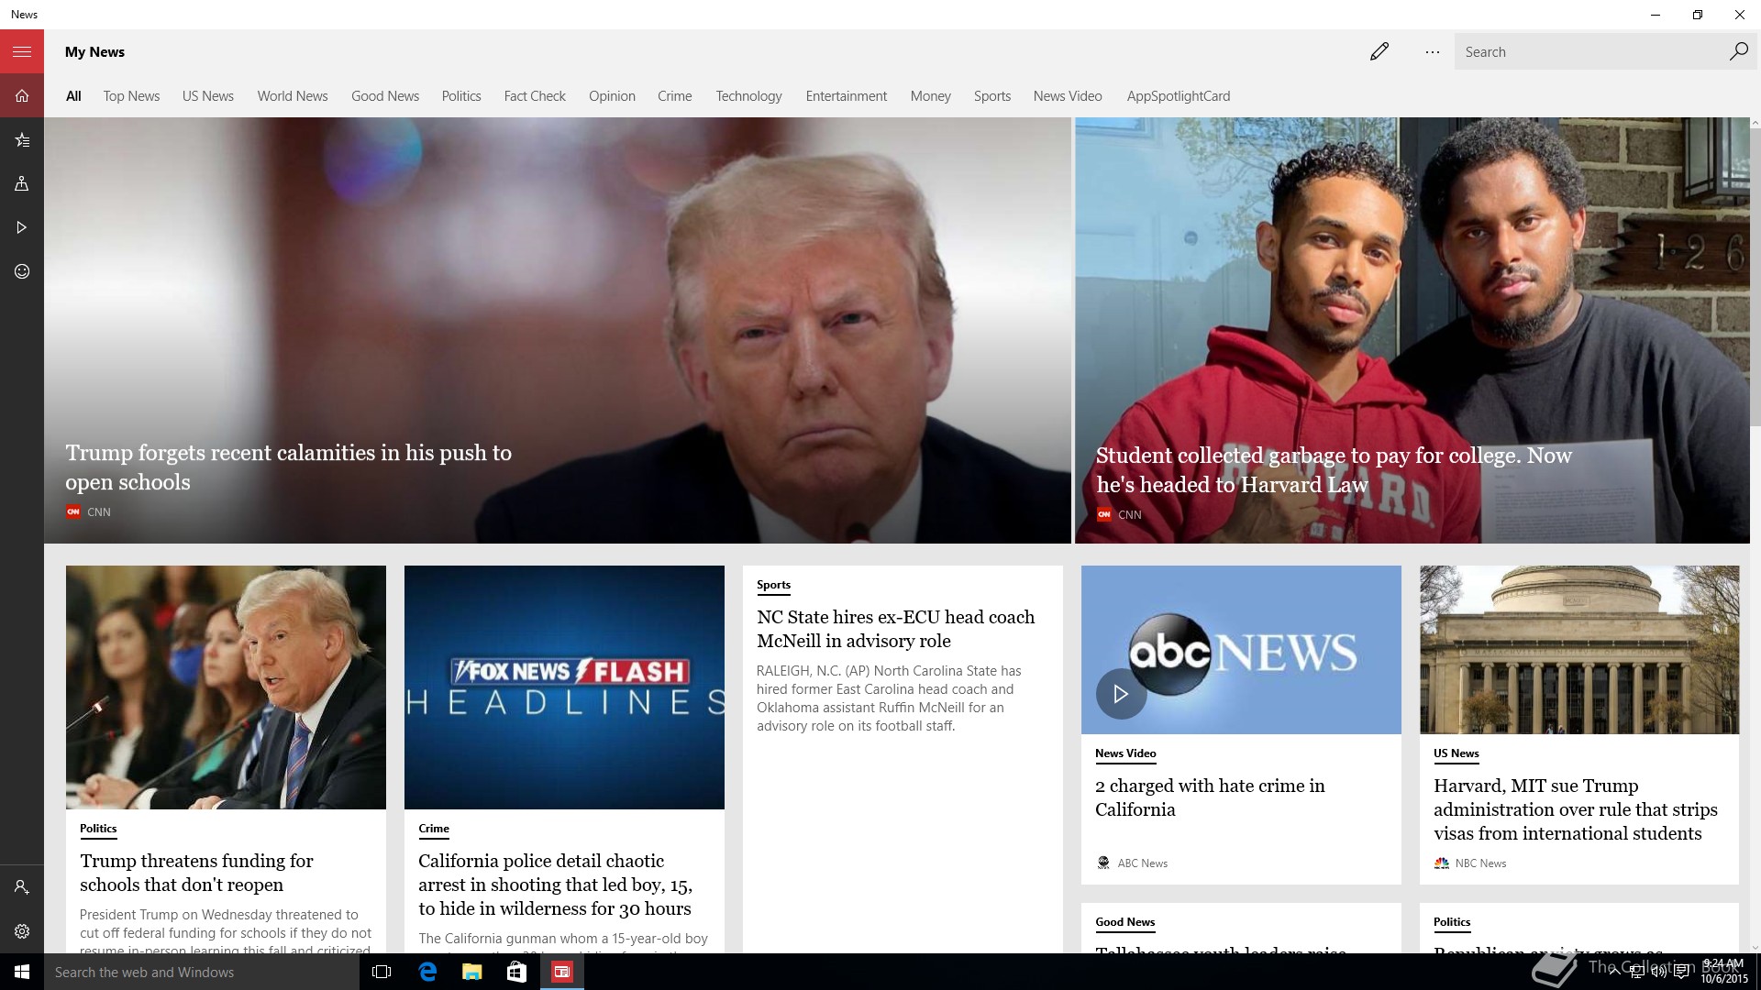
Task: Launch Microsoft Edge from the taskbar
Action: point(427,972)
